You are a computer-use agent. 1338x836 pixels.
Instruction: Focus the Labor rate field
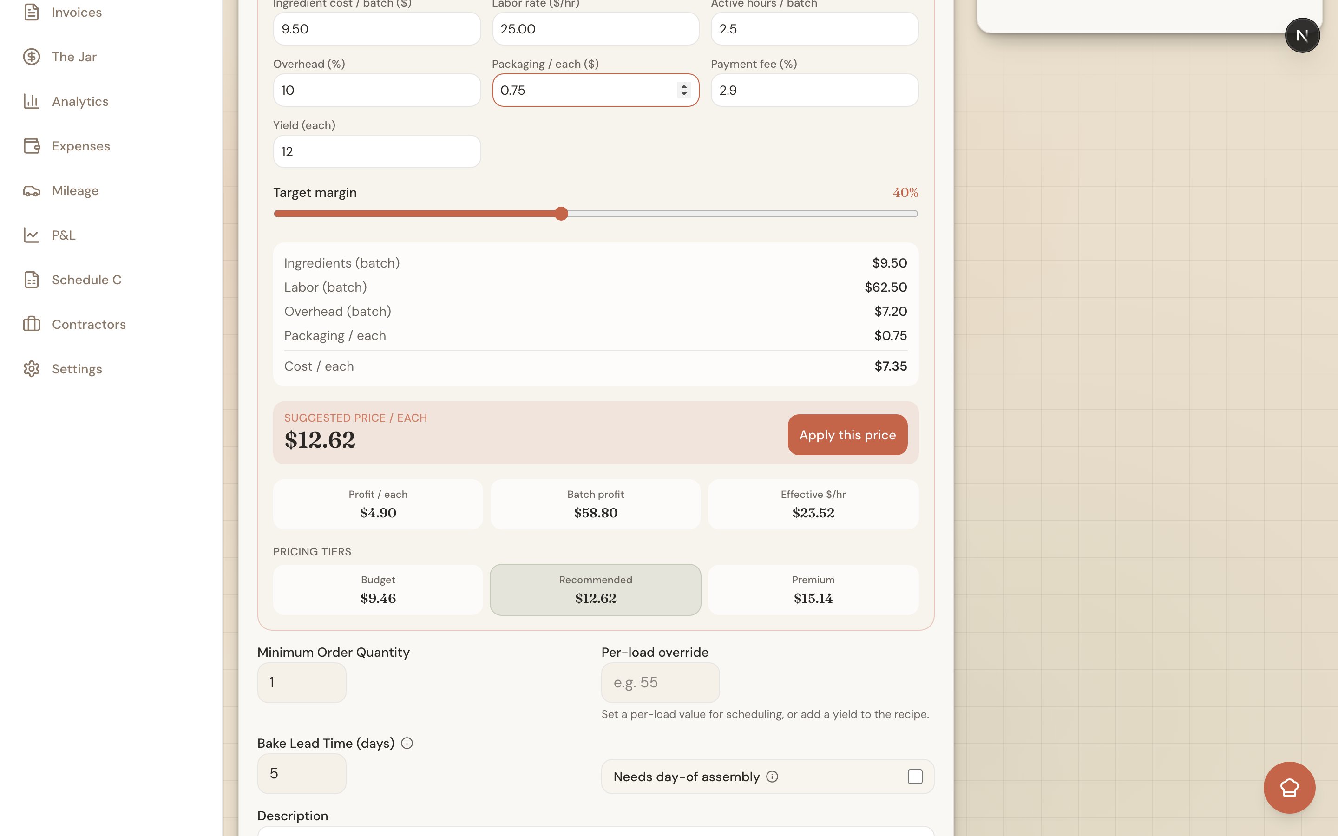coord(596,29)
